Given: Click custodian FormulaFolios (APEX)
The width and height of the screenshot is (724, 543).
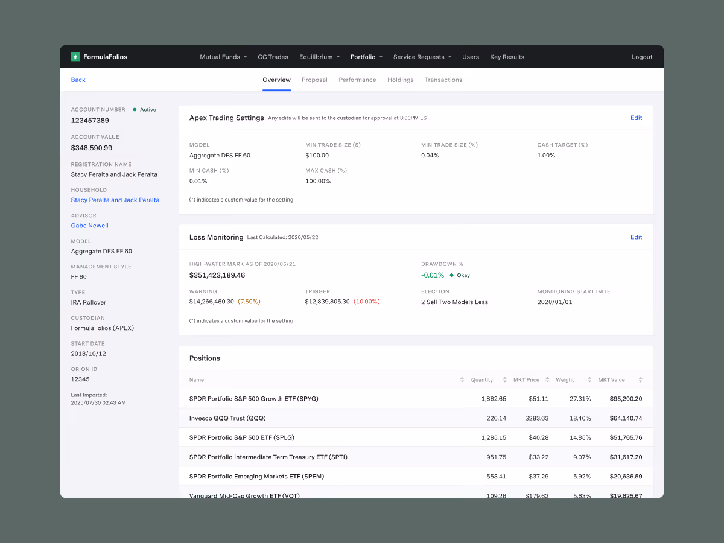Looking at the screenshot, I should [x=103, y=328].
